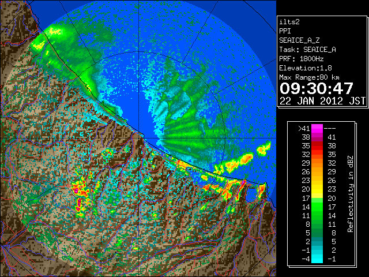Pick the bright green band for 14–17 dBZ
The width and height of the screenshot is (369, 277).
[317, 207]
